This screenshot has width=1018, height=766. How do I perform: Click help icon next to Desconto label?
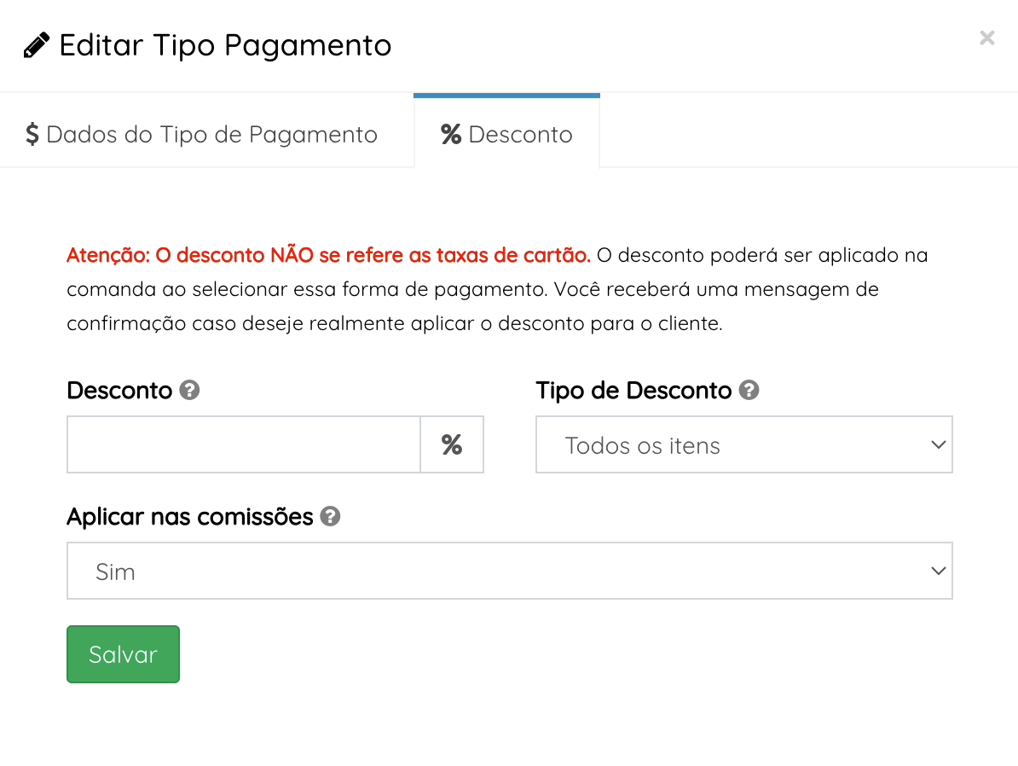[x=190, y=391]
